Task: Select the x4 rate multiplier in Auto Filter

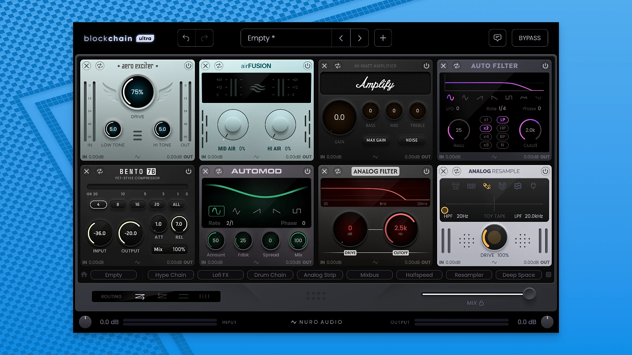Action: [x=486, y=137]
